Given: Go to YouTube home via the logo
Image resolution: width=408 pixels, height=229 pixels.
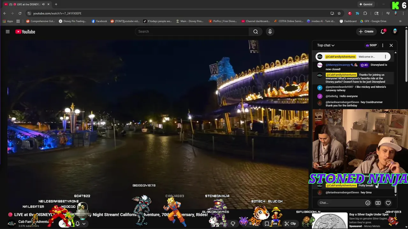Looking at the screenshot, I should pyautogui.click(x=25, y=31).
